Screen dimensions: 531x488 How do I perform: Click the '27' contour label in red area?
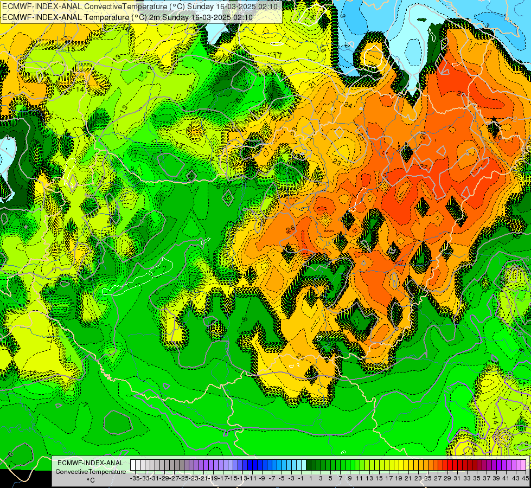coord(424,166)
